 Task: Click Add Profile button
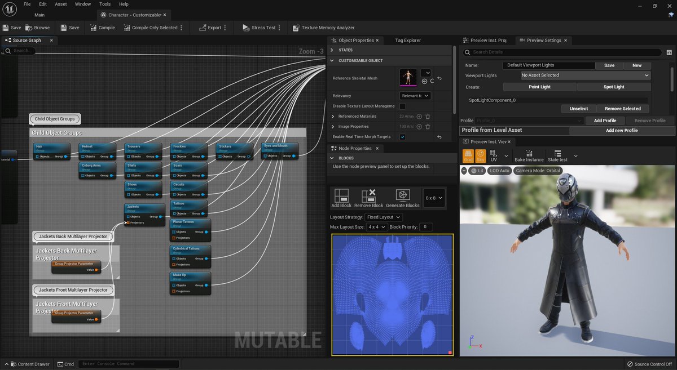pyautogui.click(x=605, y=121)
